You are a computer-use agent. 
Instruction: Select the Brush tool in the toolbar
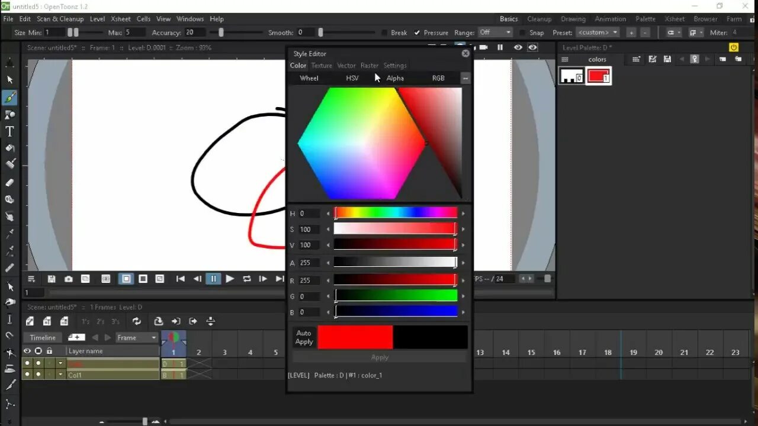(9, 98)
